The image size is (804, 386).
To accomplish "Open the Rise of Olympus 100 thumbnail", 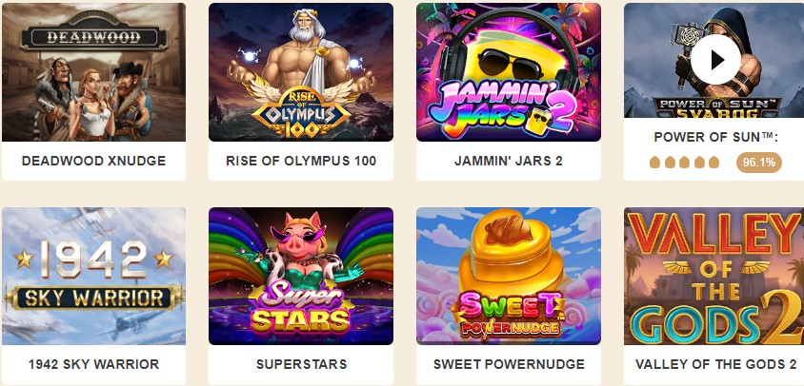I will (x=301, y=72).
